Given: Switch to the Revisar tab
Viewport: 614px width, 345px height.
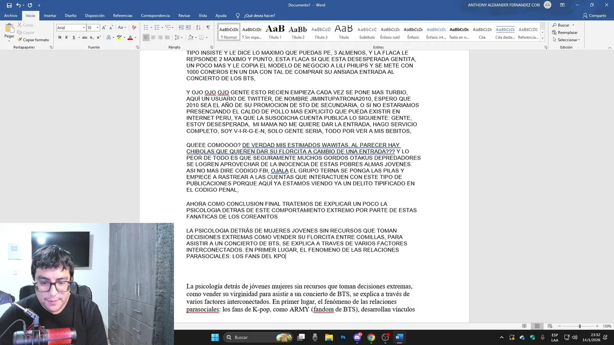Looking at the screenshot, I should 184,15.
